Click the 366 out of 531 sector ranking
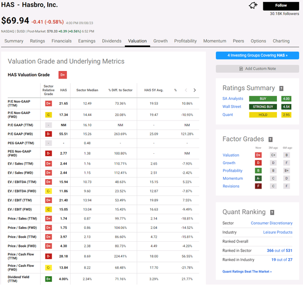Viewport: 303px width, 289px height. coord(279,251)
